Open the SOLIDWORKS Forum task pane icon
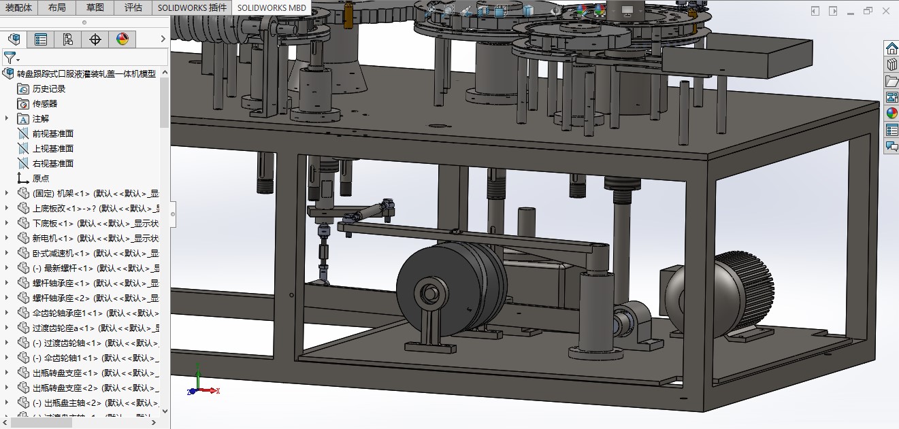899x429 pixels. [x=892, y=146]
